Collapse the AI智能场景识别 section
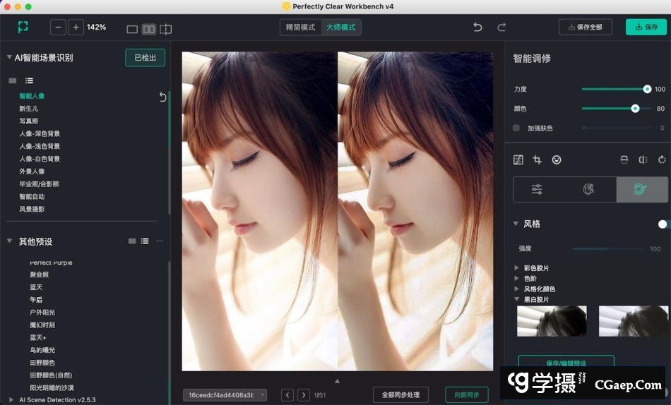671x405 pixels. pos(9,58)
